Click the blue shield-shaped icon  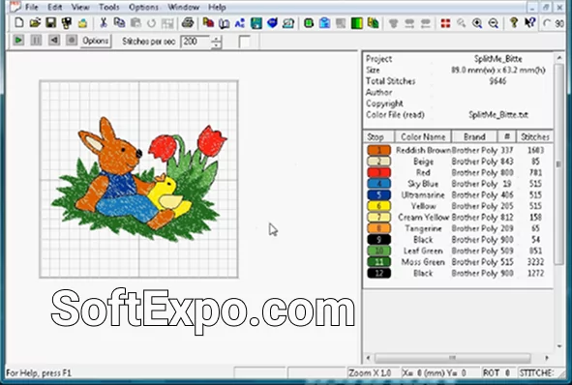[x=272, y=23]
